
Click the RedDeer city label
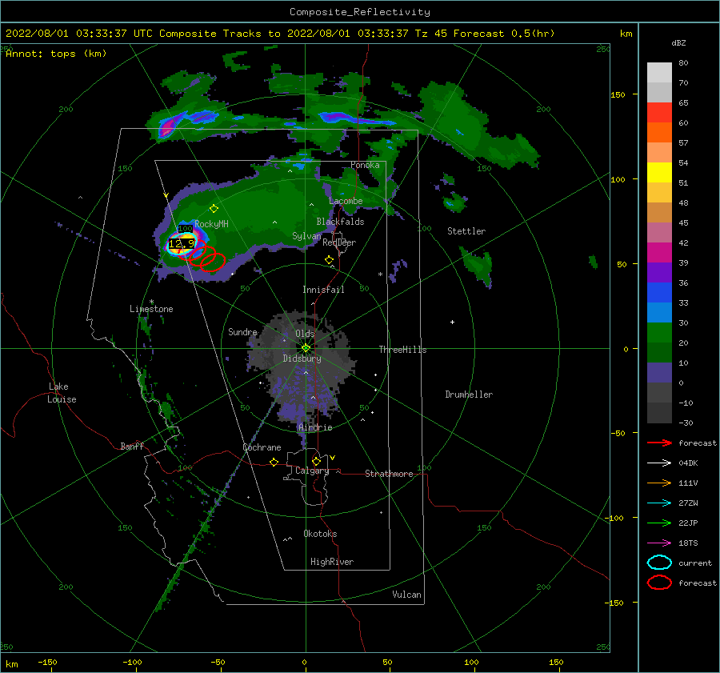click(339, 242)
